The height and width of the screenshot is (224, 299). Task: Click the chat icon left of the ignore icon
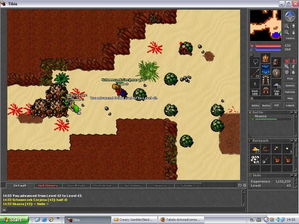tap(240, 185)
